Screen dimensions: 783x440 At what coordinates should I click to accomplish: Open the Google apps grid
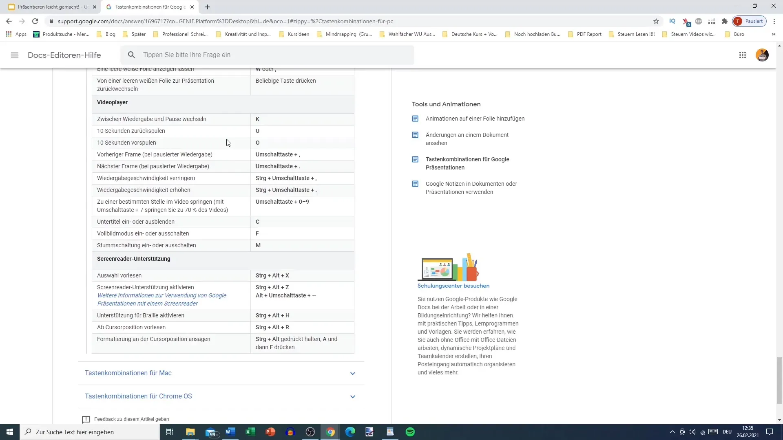(743, 55)
